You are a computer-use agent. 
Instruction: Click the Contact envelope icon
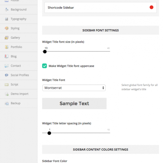pos(6,66)
